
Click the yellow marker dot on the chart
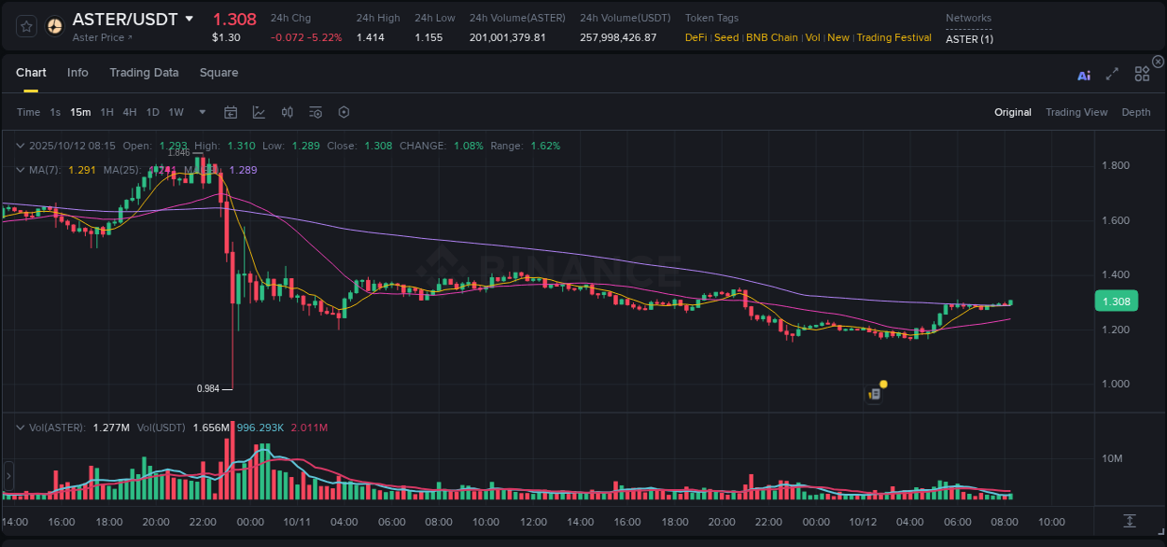tap(881, 384)
